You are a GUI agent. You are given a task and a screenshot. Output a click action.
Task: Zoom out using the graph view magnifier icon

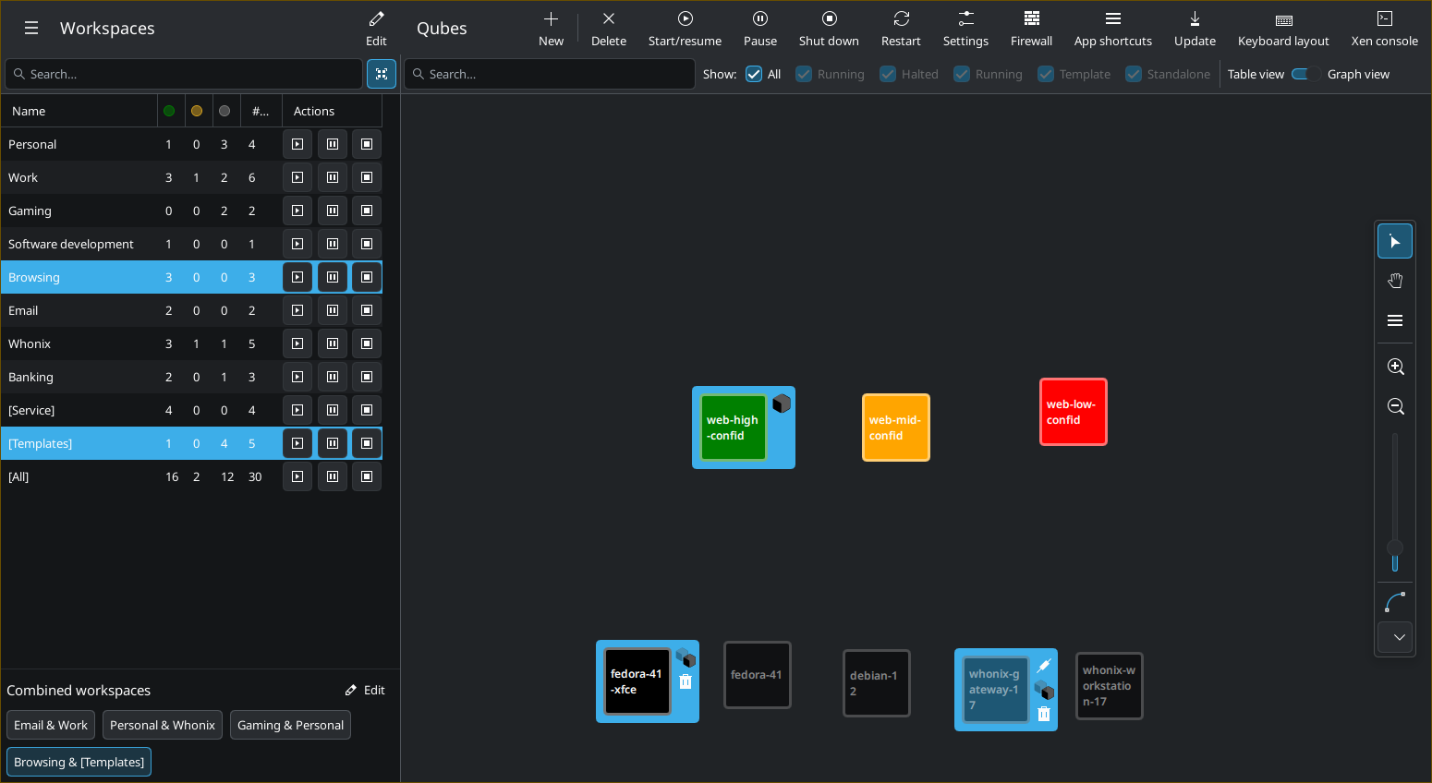(1395, 405)
